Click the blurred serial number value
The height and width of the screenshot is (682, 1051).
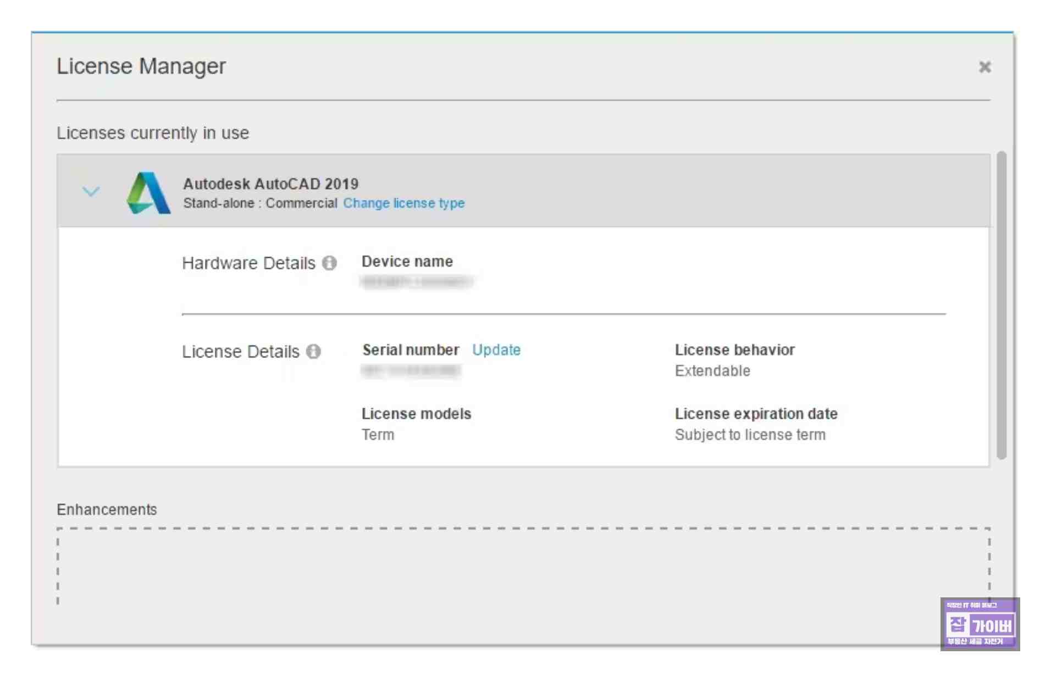point(411,371)
